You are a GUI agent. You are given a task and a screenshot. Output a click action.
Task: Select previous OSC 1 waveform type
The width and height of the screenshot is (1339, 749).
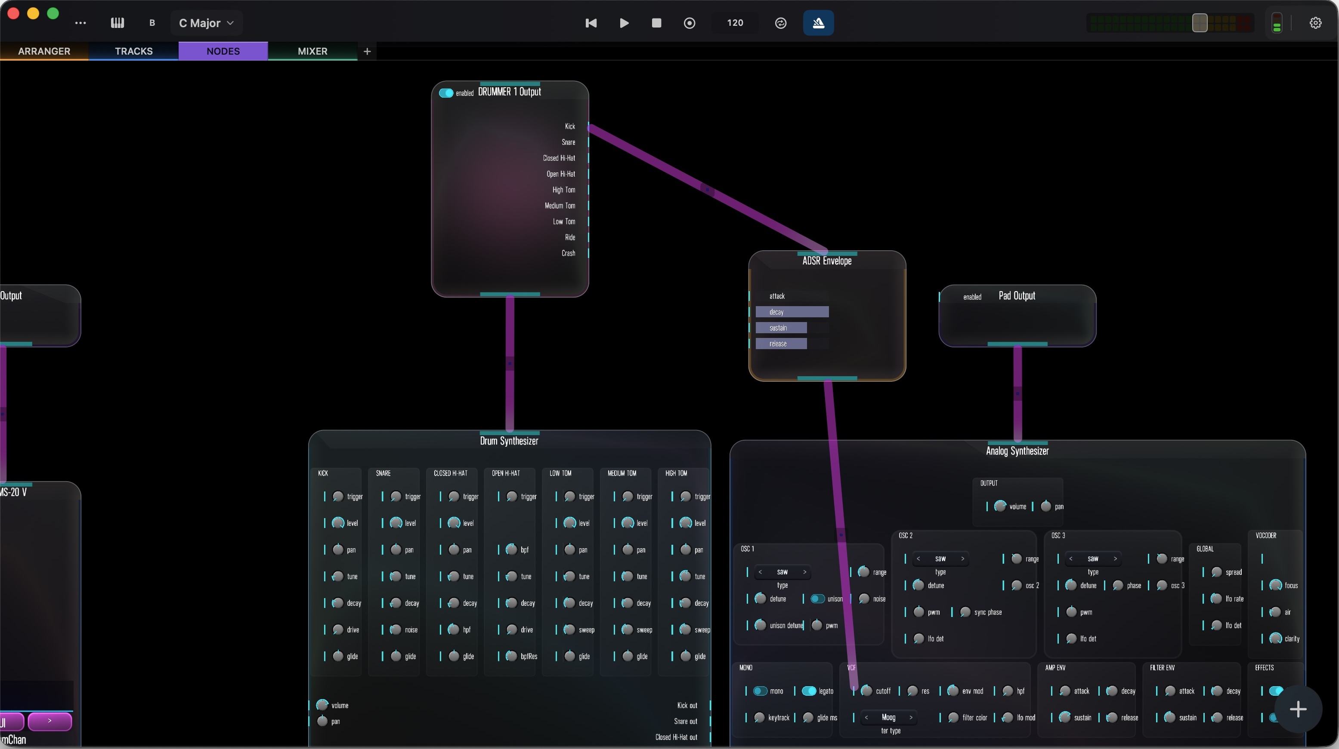(x=760, y=572)
